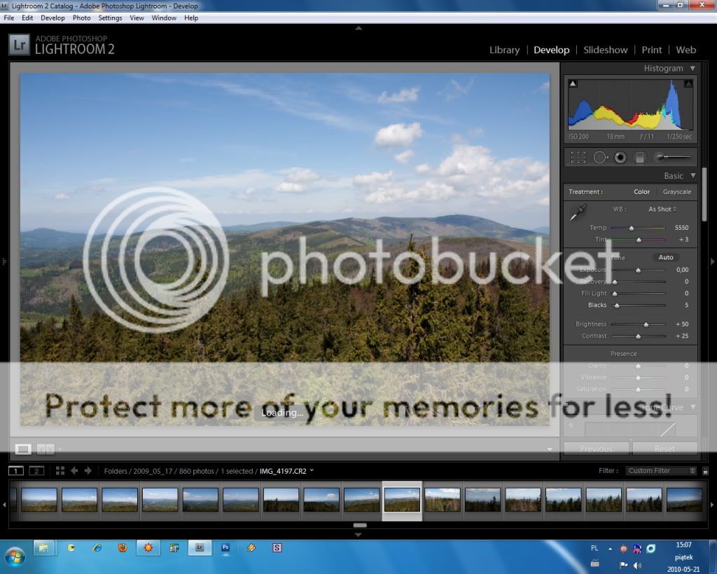Viewport: 717px width, 574px height.
Task: Select the Adjustment Brush tool
Action: point(672,158)
